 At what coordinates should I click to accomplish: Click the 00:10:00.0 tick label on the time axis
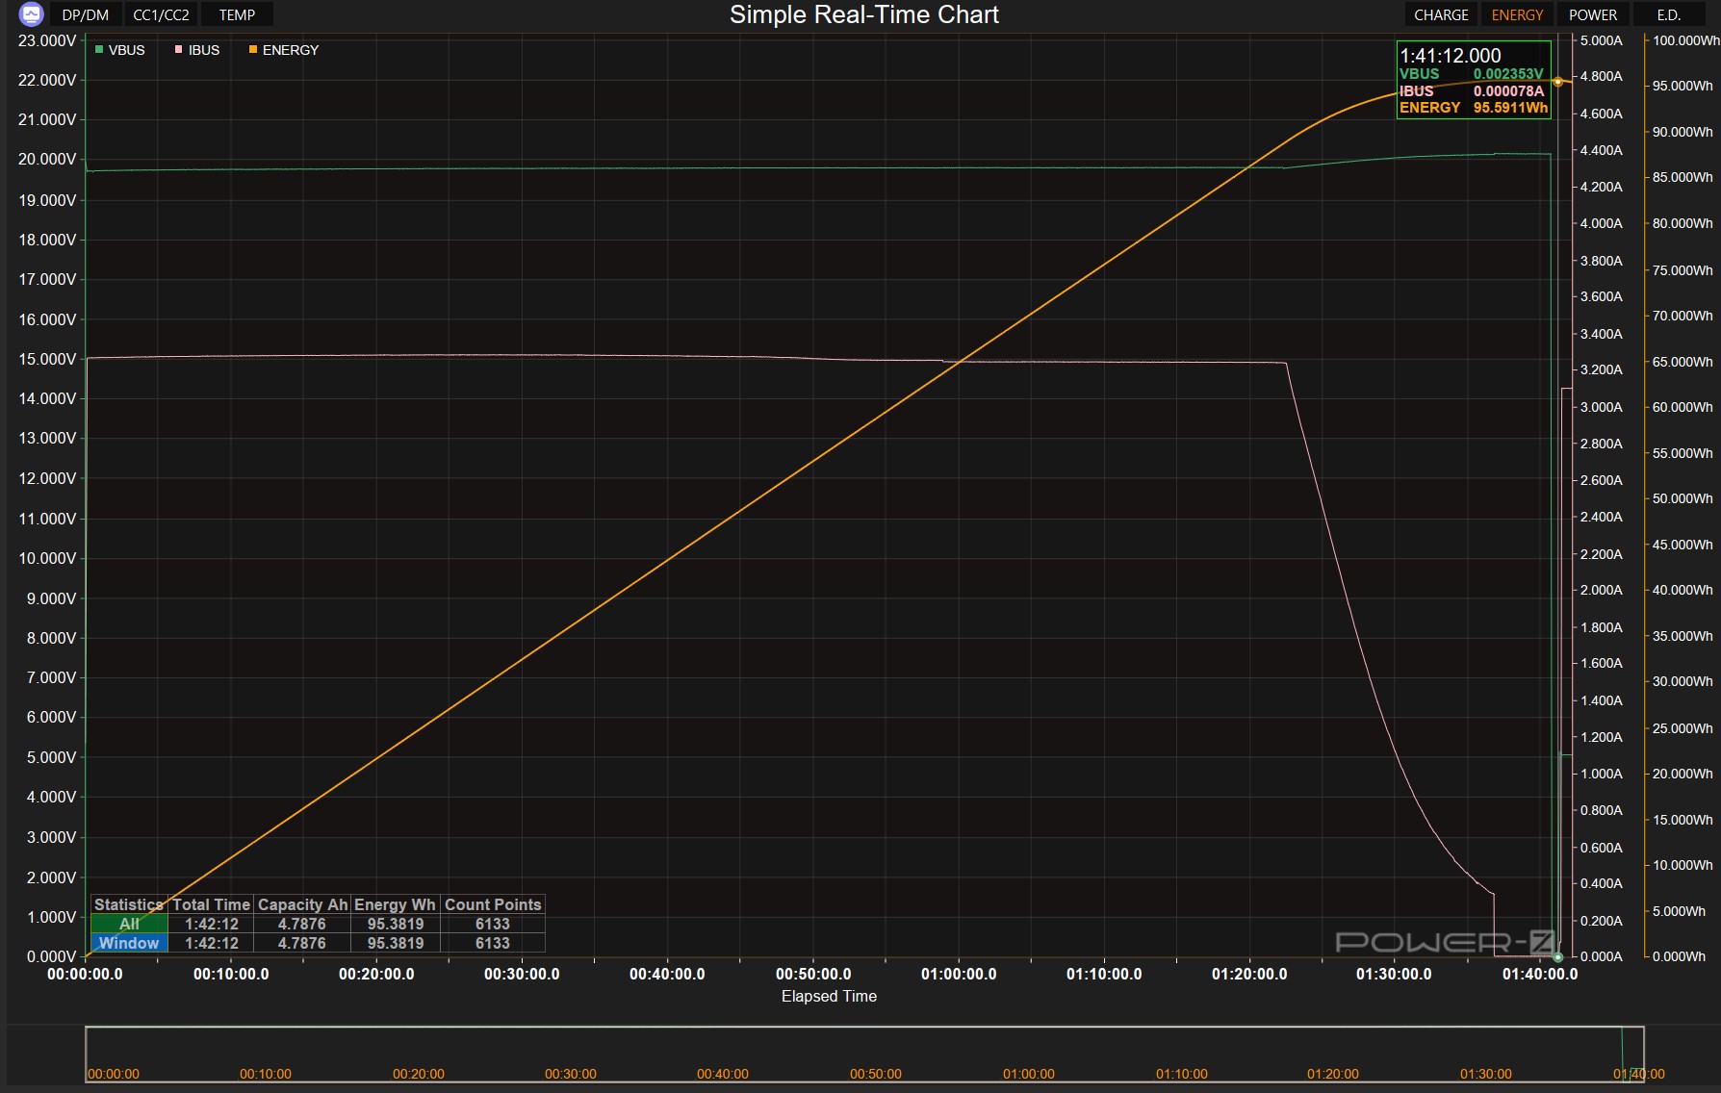tap(231, 974)
